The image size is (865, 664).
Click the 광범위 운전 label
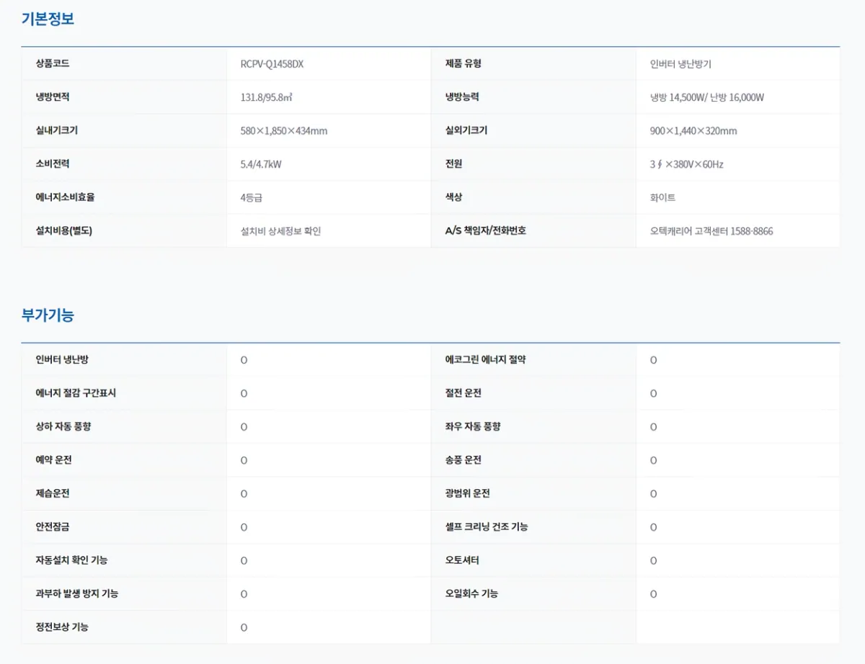point(468,493)
